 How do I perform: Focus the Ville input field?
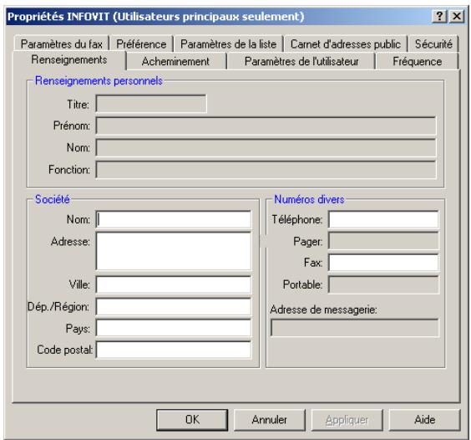(x=174, y=284)
